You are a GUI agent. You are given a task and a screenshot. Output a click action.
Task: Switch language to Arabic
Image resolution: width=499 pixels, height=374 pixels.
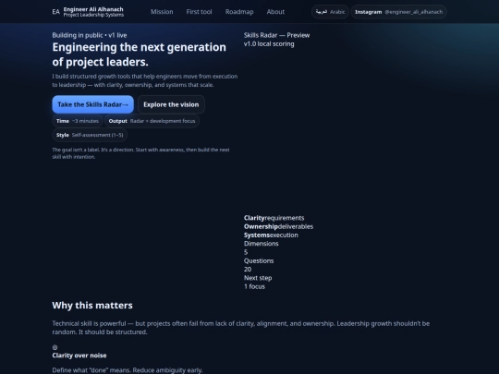point(330,12)
